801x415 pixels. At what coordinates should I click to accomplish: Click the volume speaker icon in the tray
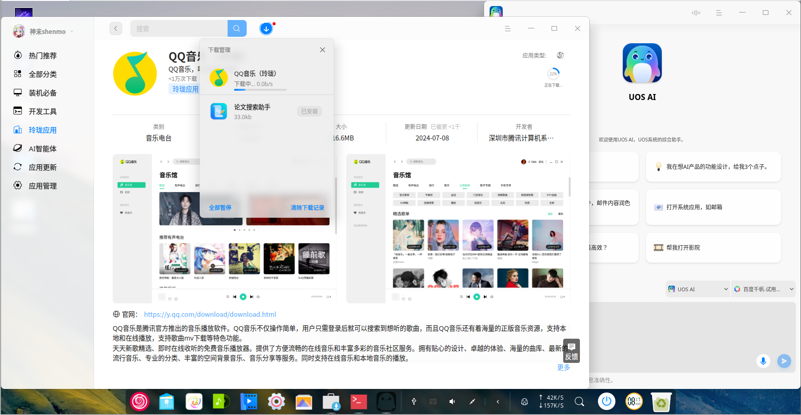coord(452,402)
